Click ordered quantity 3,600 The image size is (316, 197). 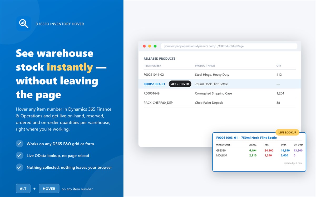[x=284, y=155]
